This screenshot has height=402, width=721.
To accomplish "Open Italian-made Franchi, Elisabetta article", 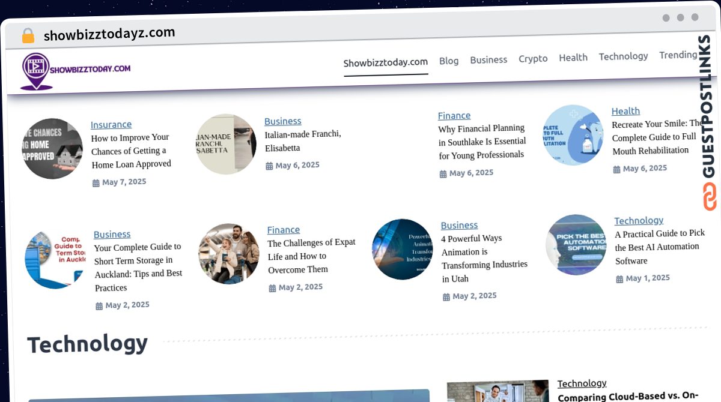I will click(303, 141).
